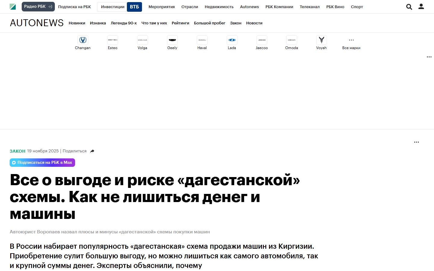Open the user profile icon

coord(421,6)
